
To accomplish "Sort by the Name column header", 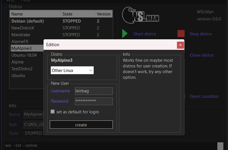I will 35,14.
